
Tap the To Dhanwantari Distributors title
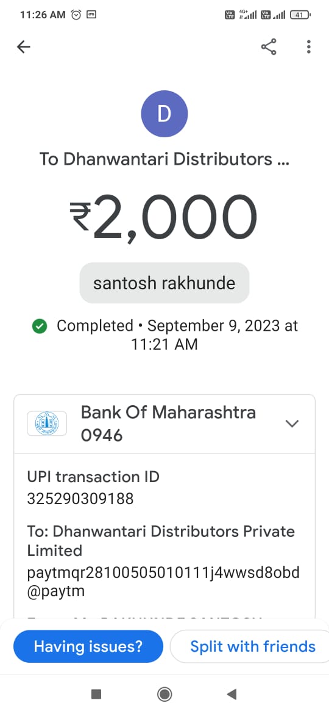coord(164,159)
